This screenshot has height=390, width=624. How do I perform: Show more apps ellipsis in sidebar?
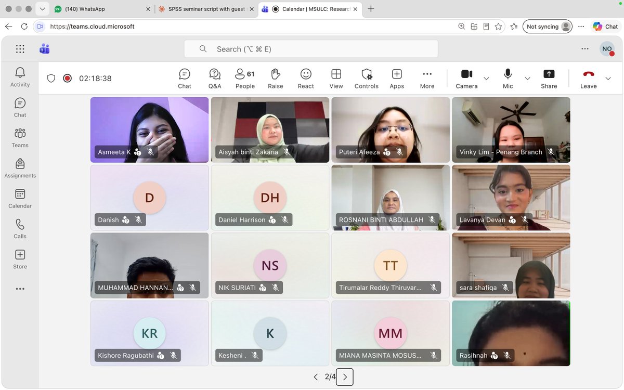[20, 289]
